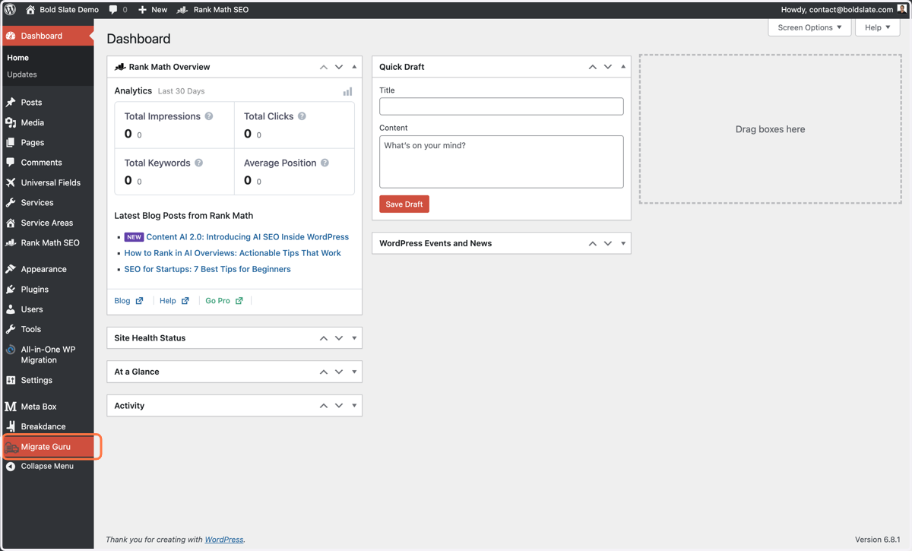912x551 pixels.
Task: Click the Services wrench icon
Action: pos(11,202)
